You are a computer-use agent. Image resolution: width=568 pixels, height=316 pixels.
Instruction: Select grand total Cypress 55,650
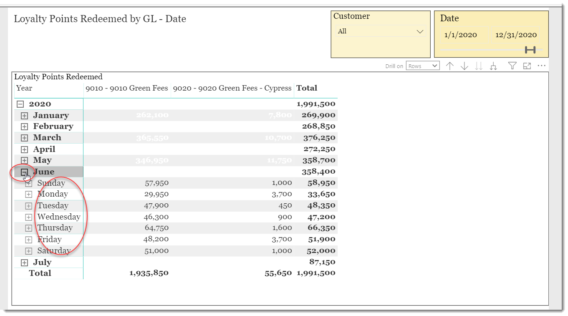278,273
